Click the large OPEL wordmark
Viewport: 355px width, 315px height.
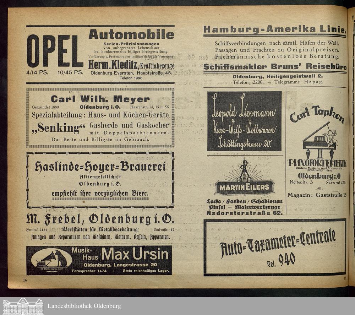(54, 51)
